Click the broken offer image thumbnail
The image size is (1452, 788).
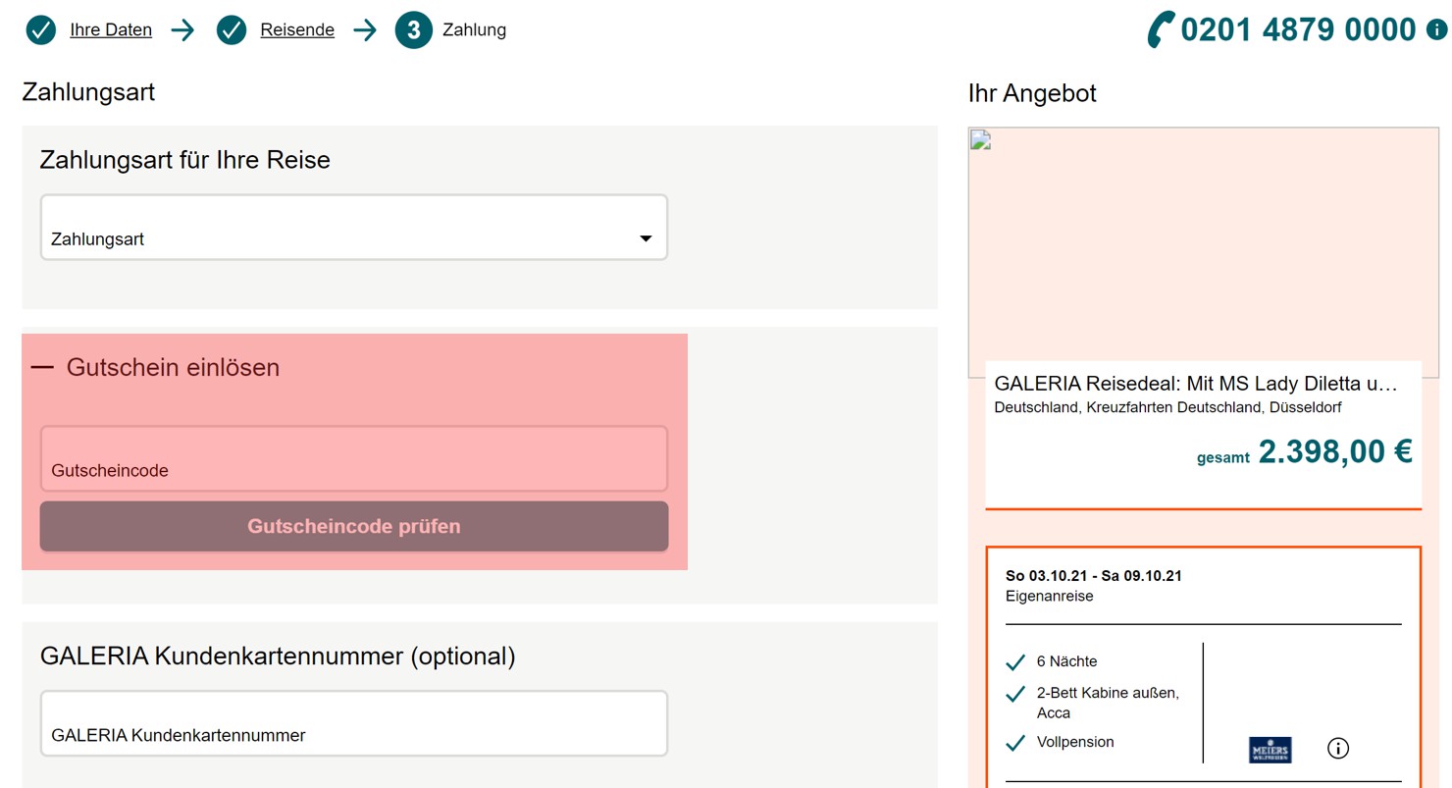(x=1203, y=252)
